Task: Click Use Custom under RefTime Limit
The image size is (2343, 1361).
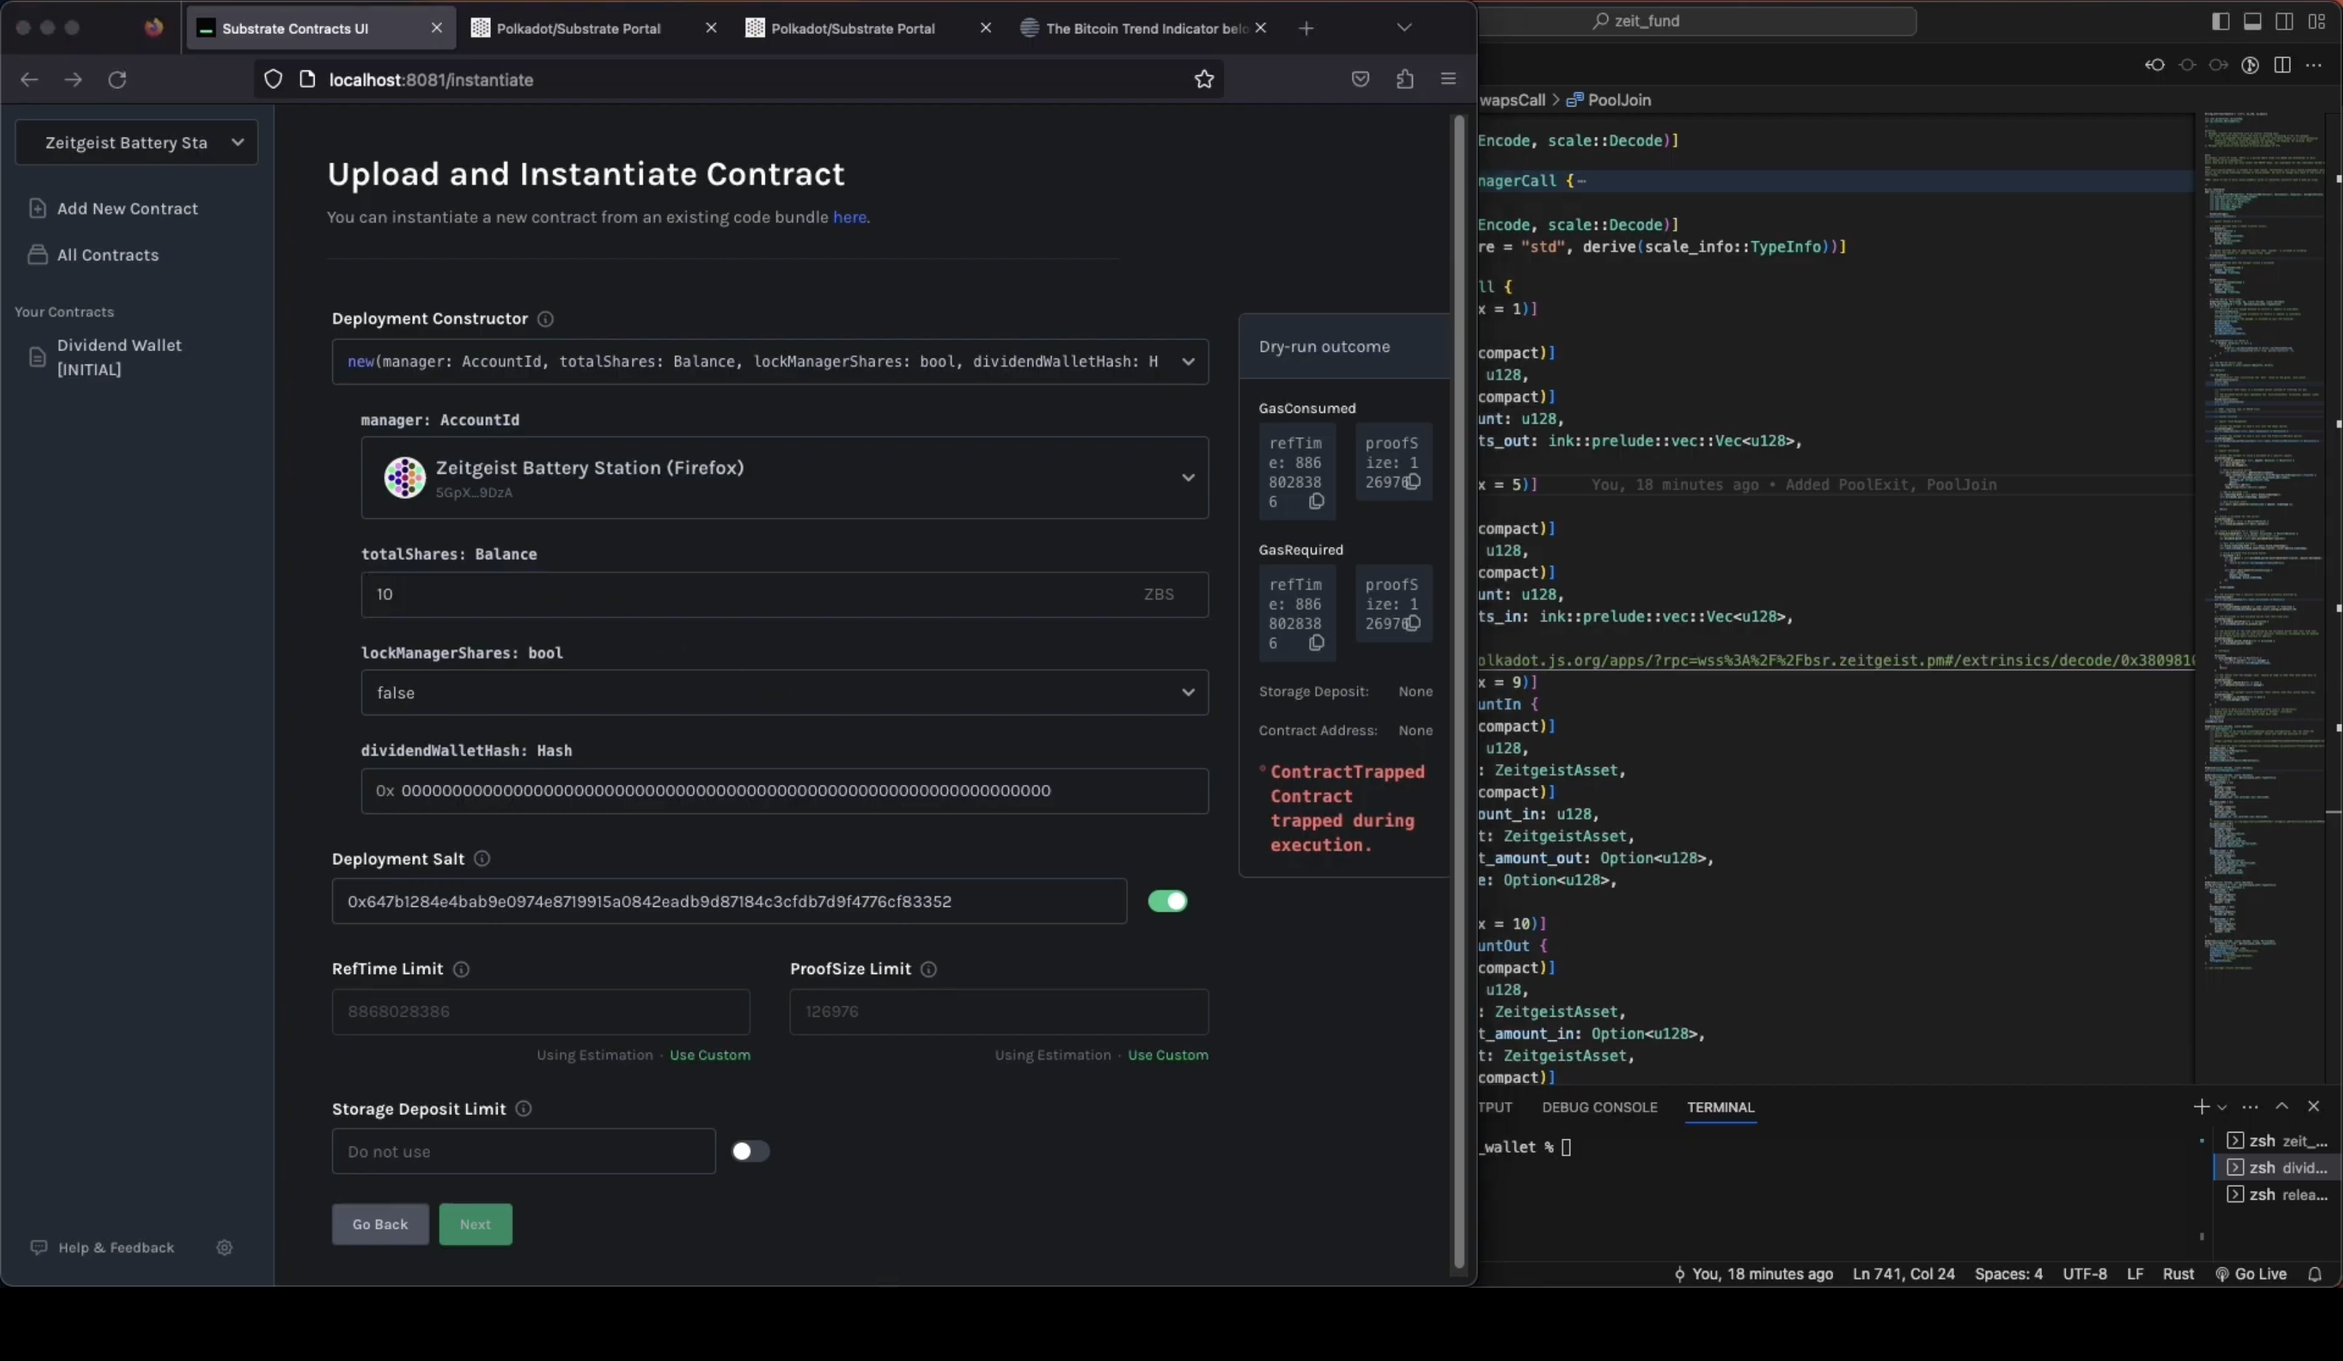Action: [x=709, y=1055]
